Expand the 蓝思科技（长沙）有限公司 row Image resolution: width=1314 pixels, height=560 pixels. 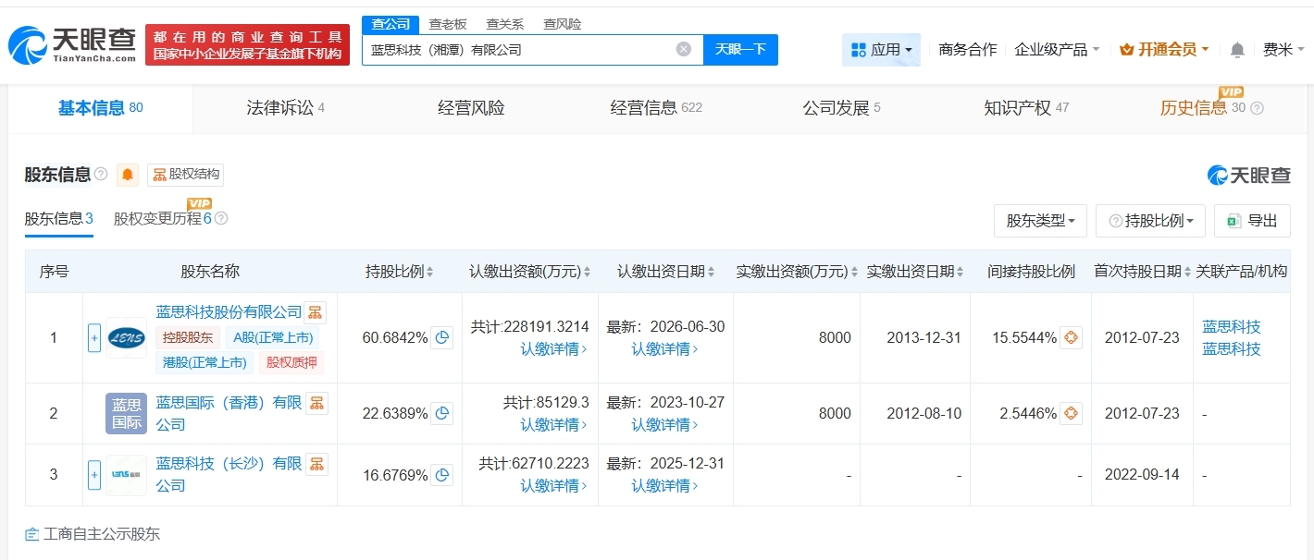(93, 474)
